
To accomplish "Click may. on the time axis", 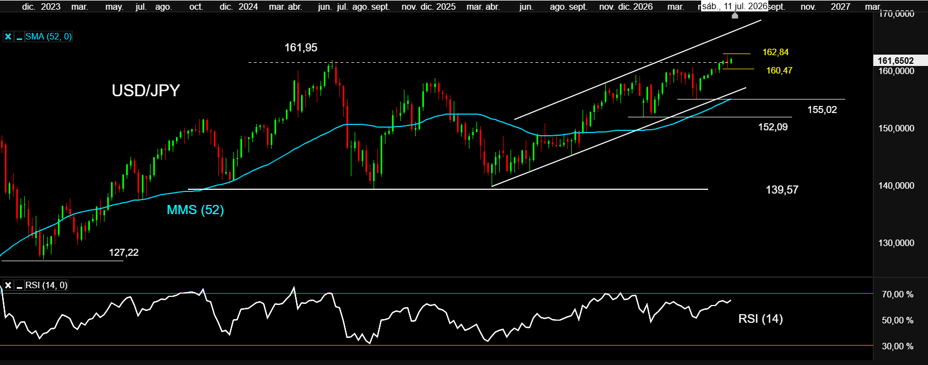I will pos(114,6).
